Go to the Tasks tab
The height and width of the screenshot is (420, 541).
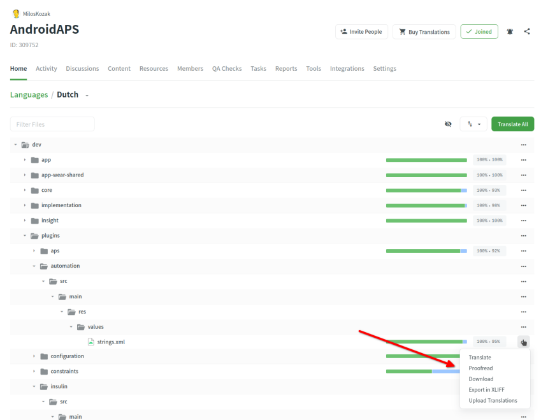[259, 69]
